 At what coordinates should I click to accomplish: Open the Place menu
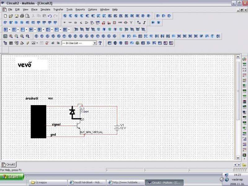34,10
